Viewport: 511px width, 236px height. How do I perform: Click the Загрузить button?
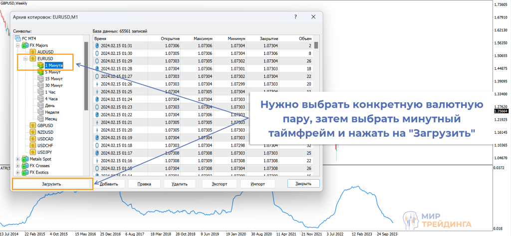[52, 184]
